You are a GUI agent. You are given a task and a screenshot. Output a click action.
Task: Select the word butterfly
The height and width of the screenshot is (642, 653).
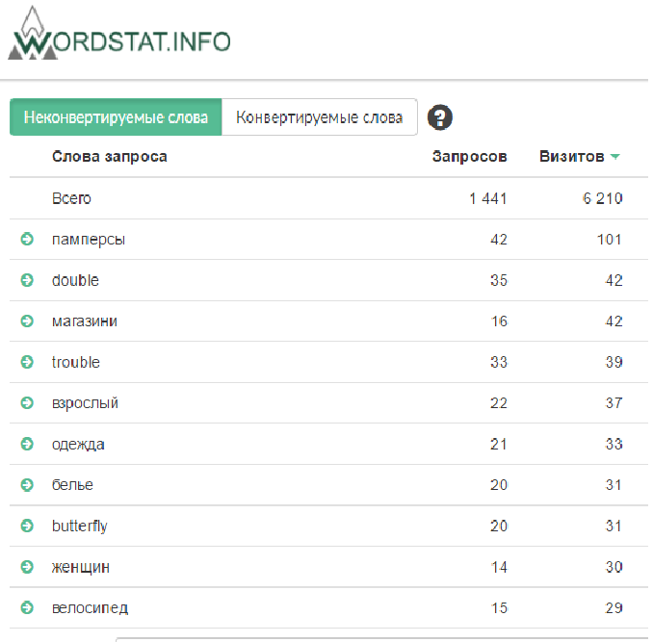[80, 526]
